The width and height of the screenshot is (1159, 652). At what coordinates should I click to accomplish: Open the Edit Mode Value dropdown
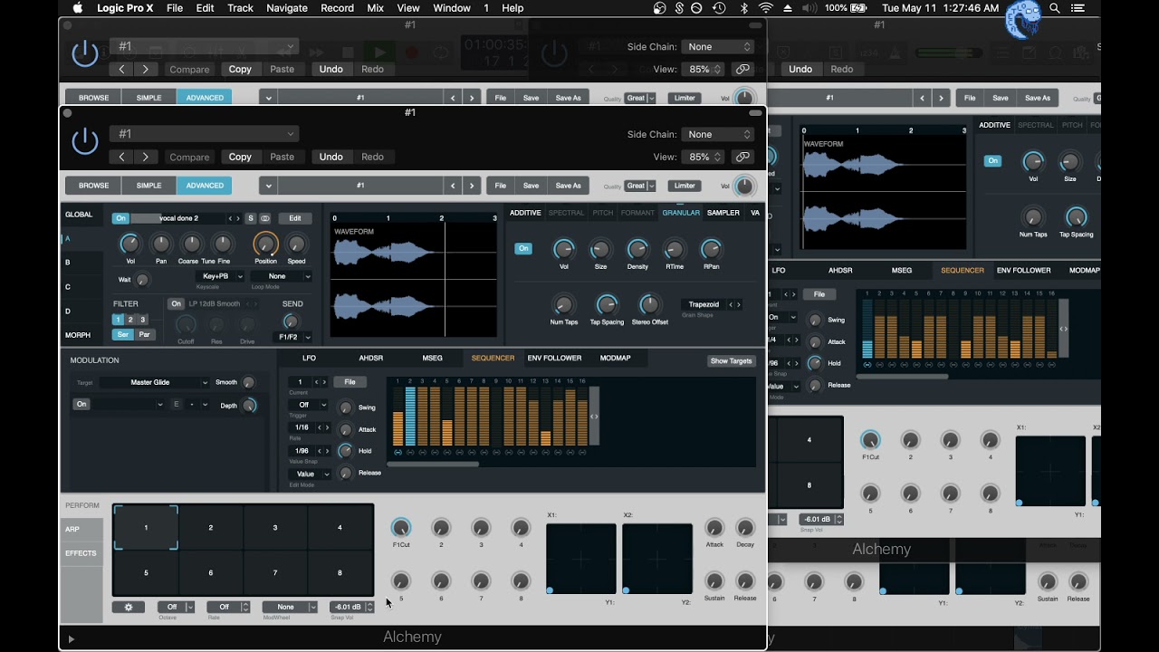pos(310,474)
